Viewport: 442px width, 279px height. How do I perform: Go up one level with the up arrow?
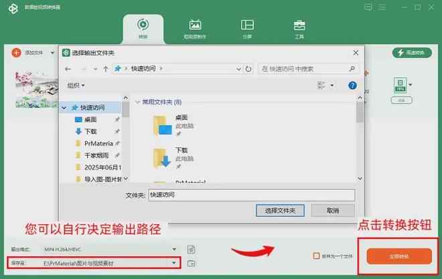click(106, 69)
